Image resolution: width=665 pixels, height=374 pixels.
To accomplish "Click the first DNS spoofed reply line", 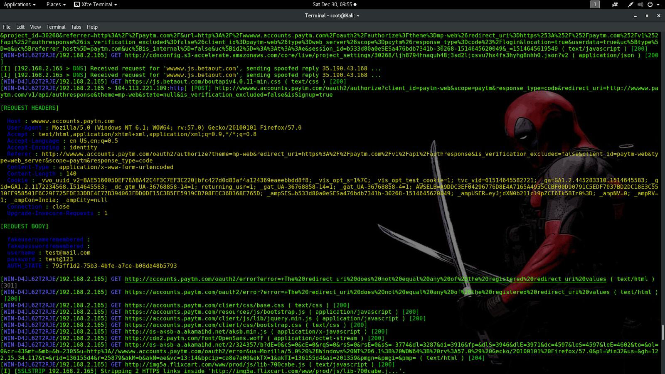I will click(191, 69).
